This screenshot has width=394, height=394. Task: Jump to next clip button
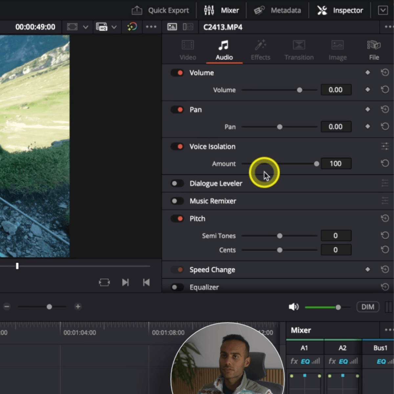pyautogui.click(x=125, y=282)
